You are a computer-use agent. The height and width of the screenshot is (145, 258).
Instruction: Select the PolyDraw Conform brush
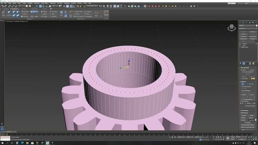[9, 13]
